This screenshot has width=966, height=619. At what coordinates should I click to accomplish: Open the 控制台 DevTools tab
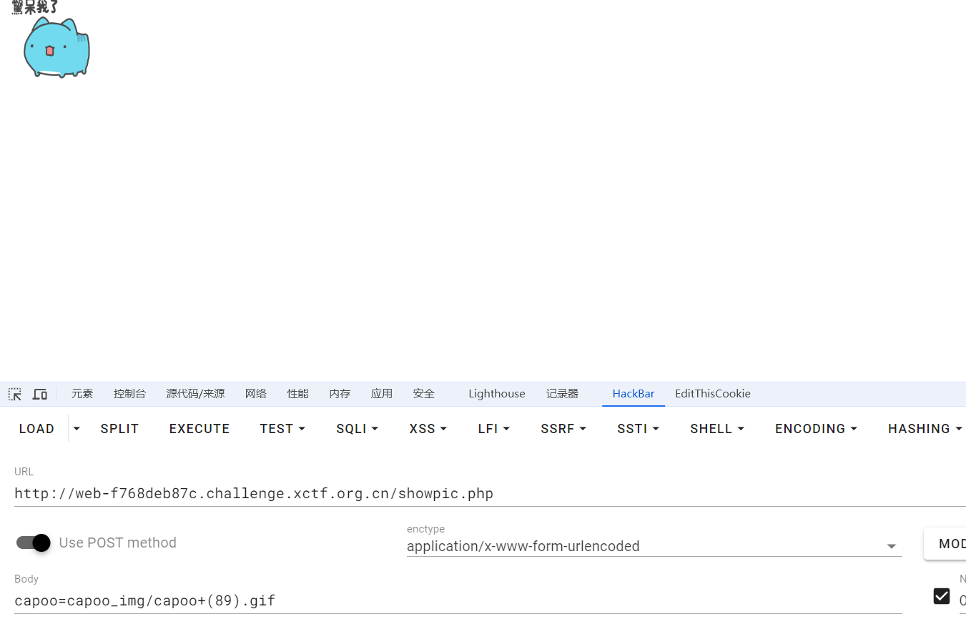click(x=129, y=394)
